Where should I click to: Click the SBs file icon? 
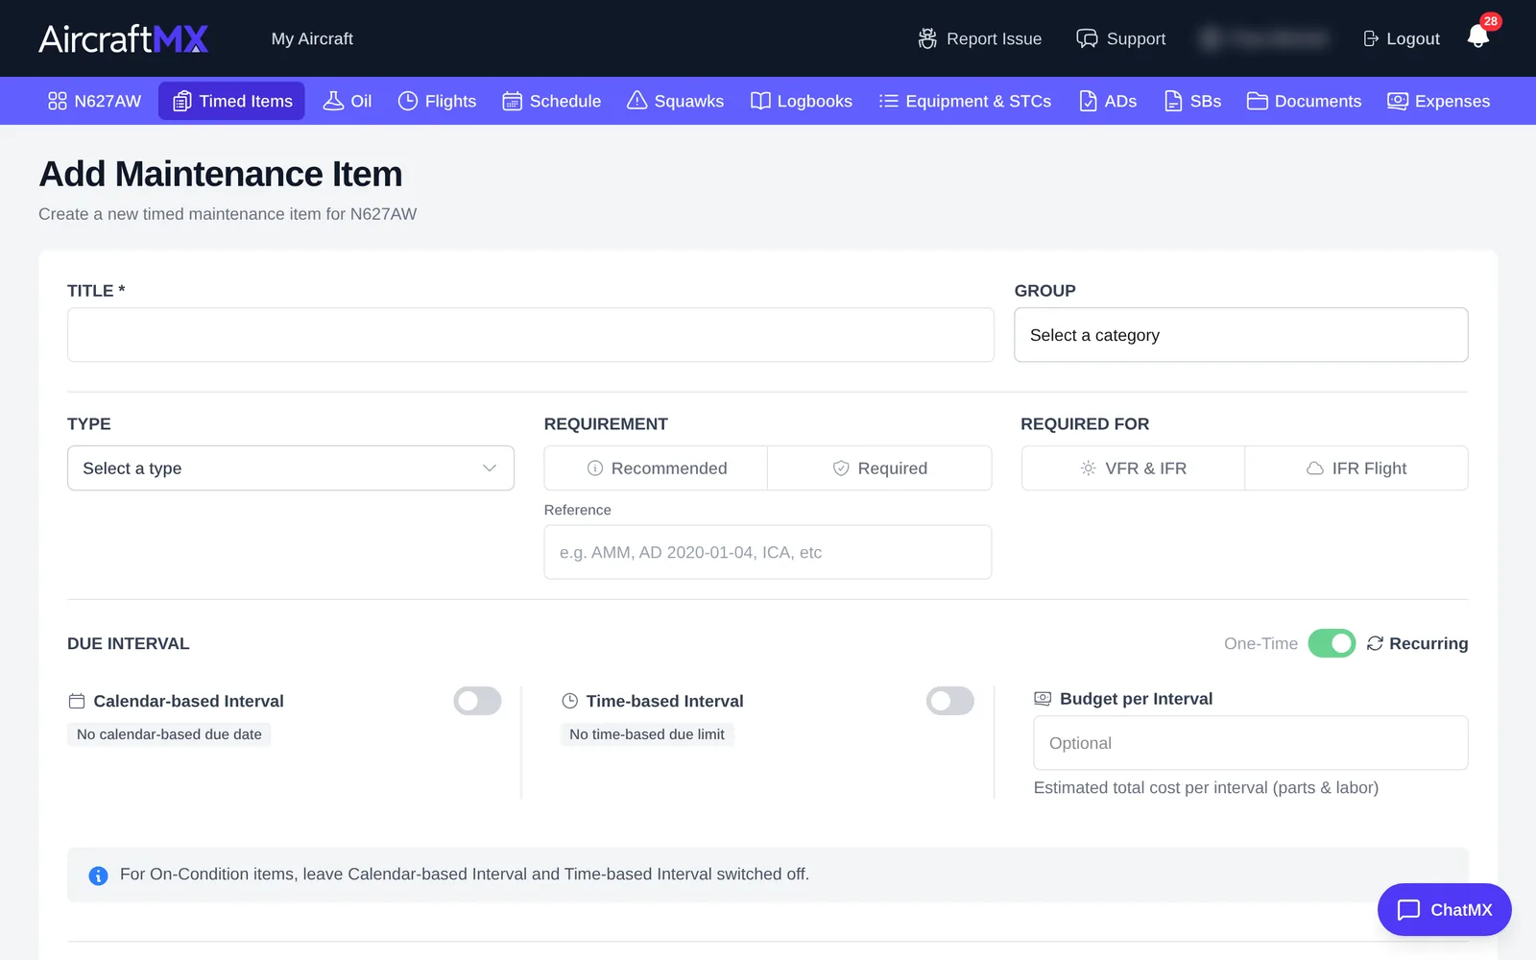[x=1173, y=101]
